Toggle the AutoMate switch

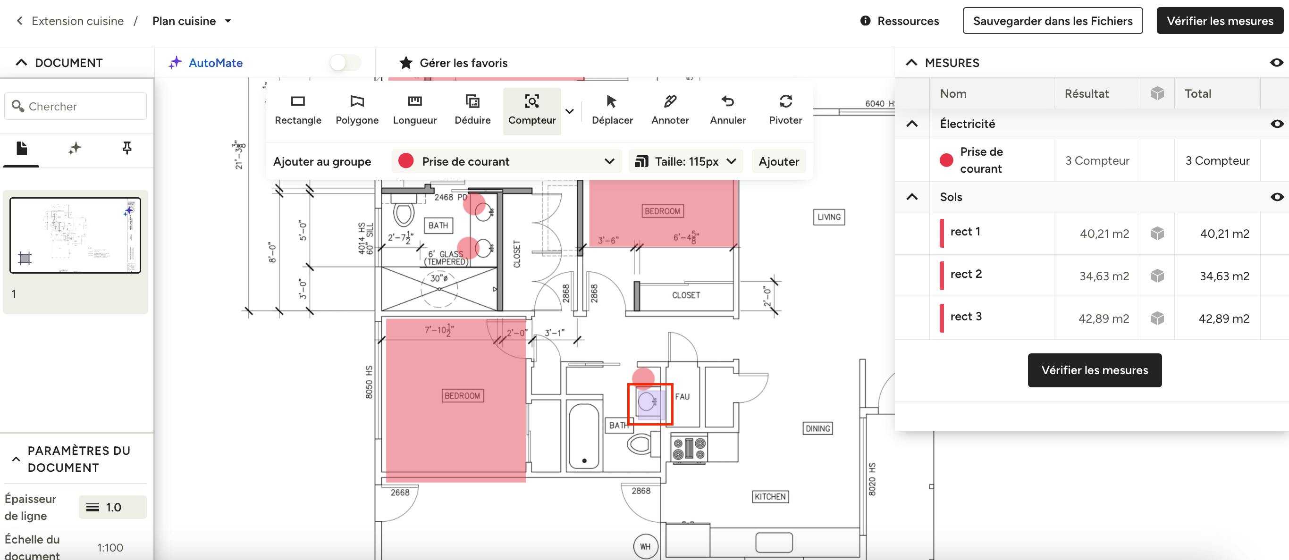pyautogui.click(x=345, y=63)
